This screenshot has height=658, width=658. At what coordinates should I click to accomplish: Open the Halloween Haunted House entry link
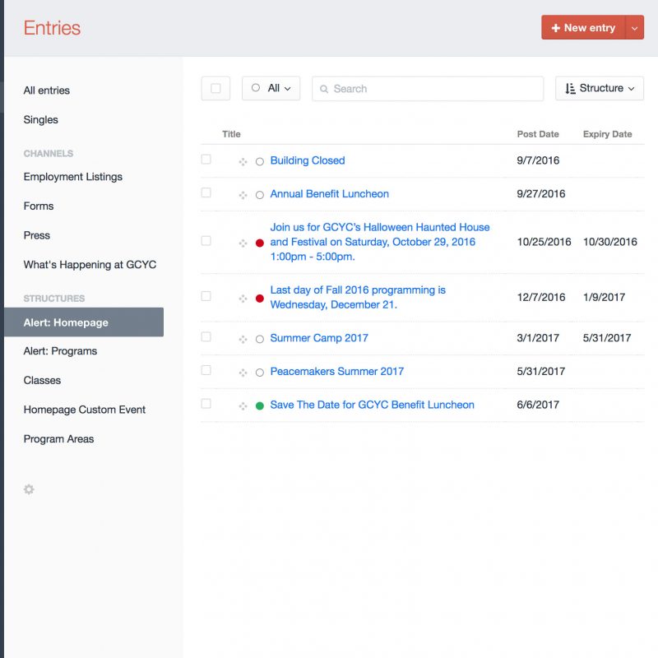pyautogui.click(x=380, y=242)
